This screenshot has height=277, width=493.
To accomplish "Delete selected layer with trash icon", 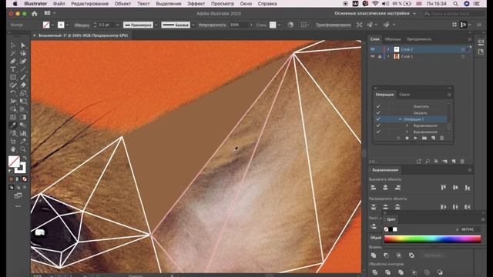I will pos(462,162).
